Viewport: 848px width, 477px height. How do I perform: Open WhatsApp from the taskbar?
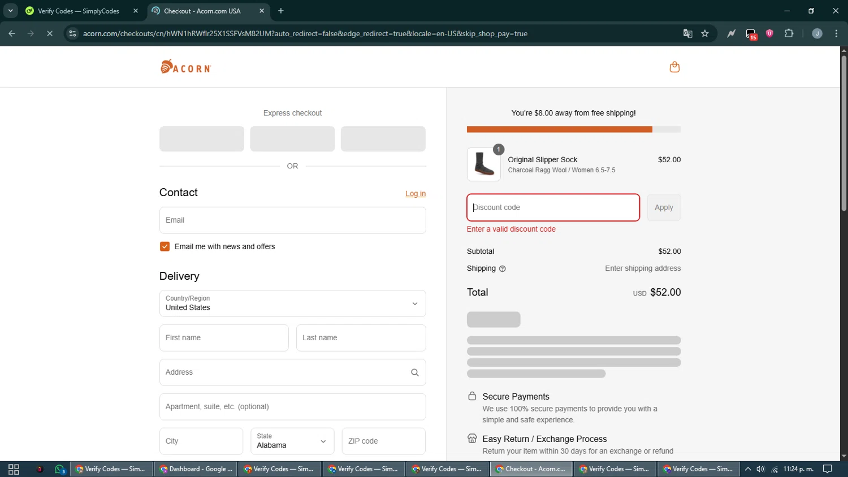tap(60, 469)
